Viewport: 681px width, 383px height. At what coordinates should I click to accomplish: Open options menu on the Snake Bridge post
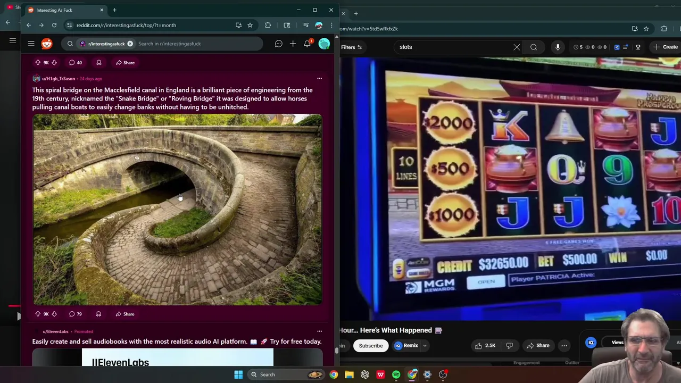(x=319, y=78)
